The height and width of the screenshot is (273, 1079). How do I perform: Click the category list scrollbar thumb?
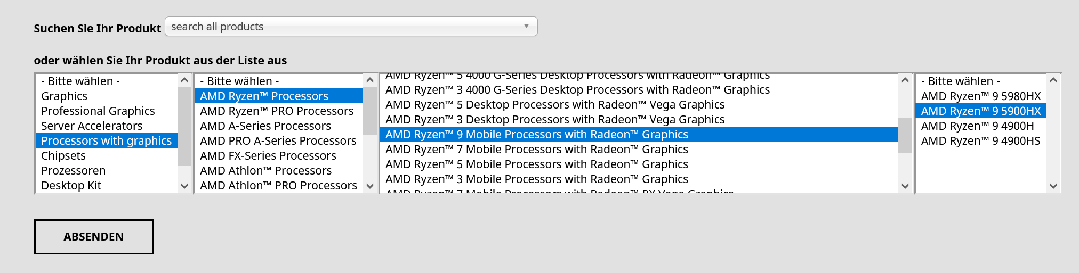[x=184, y=127]
